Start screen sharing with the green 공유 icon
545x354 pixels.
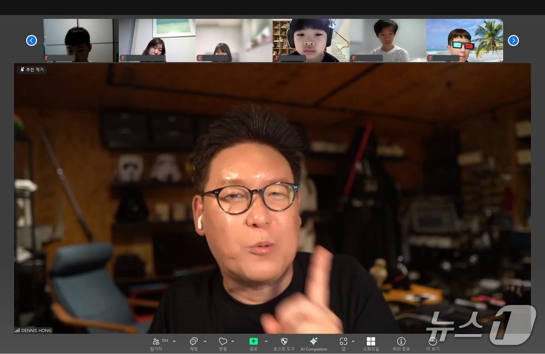253,342
